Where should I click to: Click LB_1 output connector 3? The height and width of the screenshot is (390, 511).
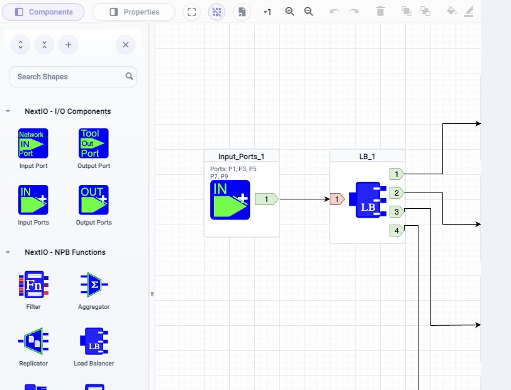396,212
